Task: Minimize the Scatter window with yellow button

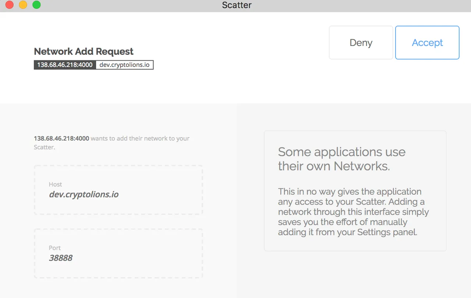Action: 23,5
